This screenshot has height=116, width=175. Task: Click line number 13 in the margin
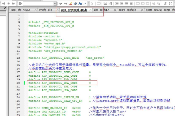pos(18,58)
